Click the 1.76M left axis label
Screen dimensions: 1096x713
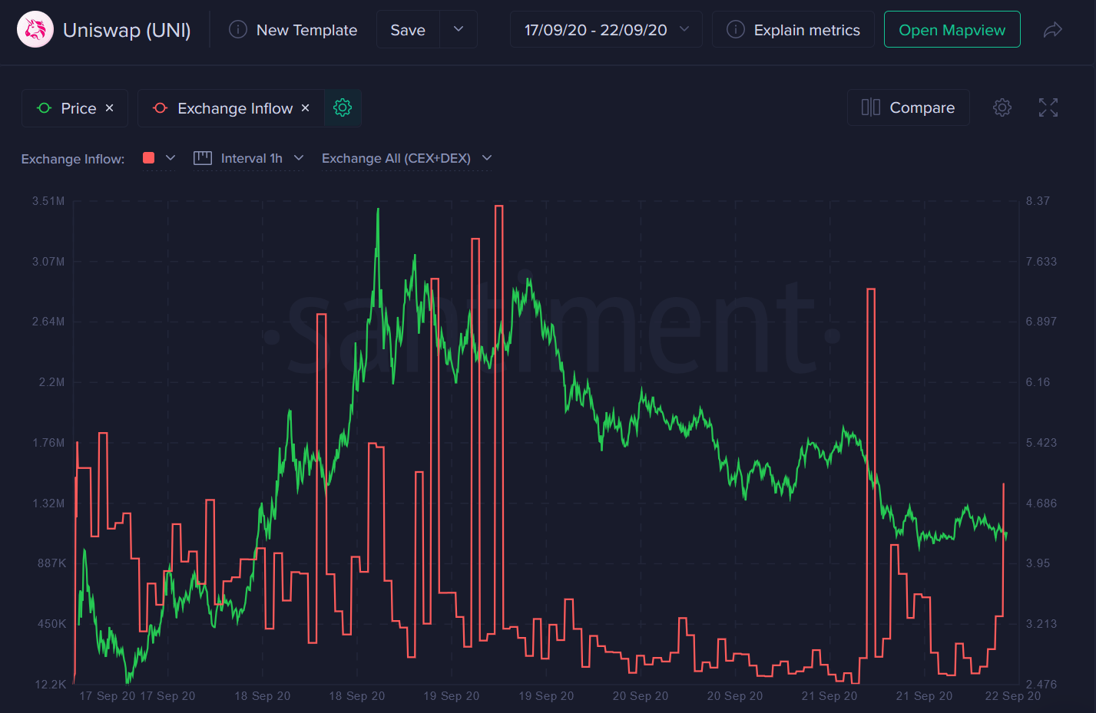pyautogui.click(x=48, y=443)
